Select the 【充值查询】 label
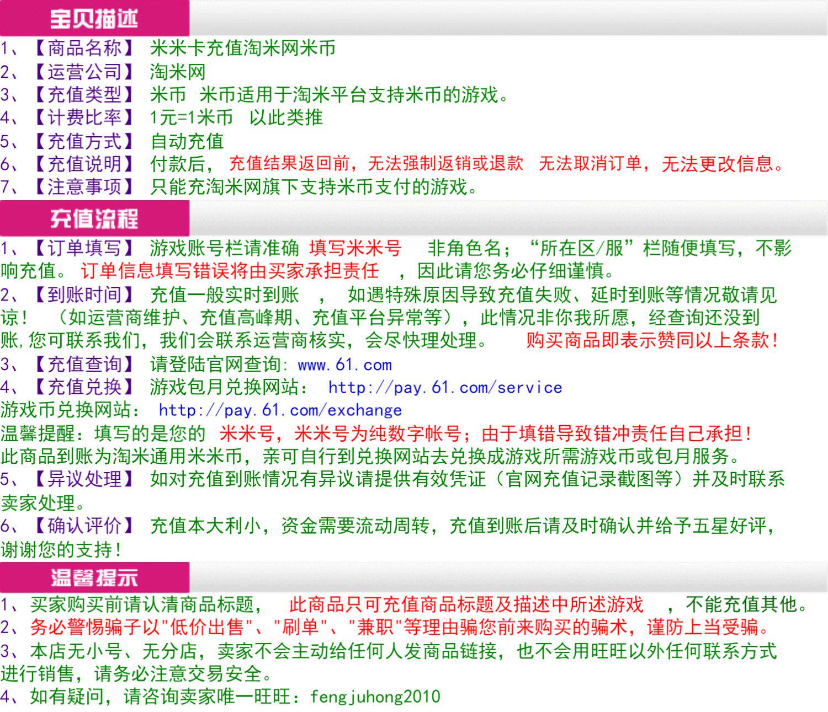Screen dimensions: 828x712 pyautogui.click(x=84, y=364)
